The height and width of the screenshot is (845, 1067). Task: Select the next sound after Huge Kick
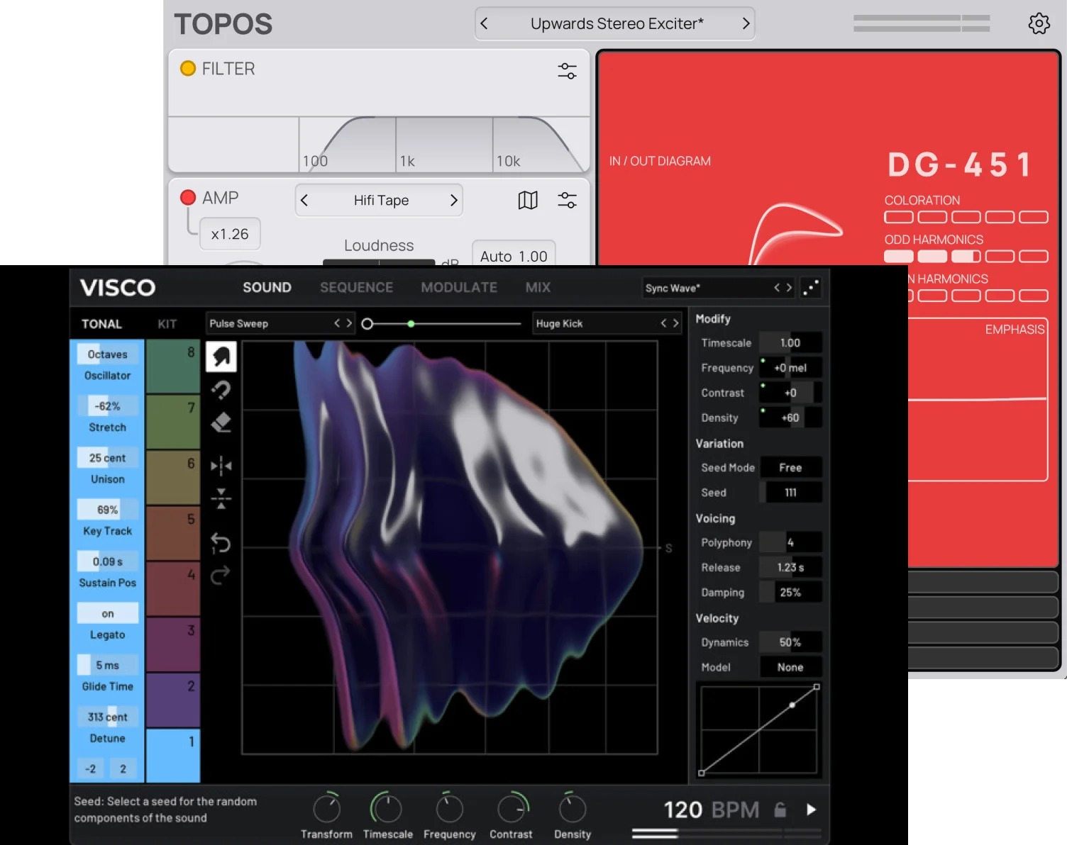coord(675,323)
